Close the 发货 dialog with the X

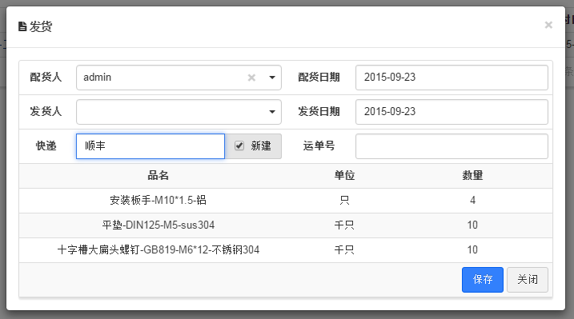tap(548, 25)
